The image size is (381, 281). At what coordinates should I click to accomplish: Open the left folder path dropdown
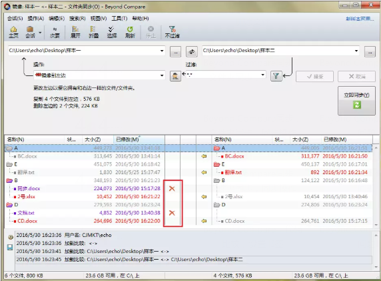(162, 51)
